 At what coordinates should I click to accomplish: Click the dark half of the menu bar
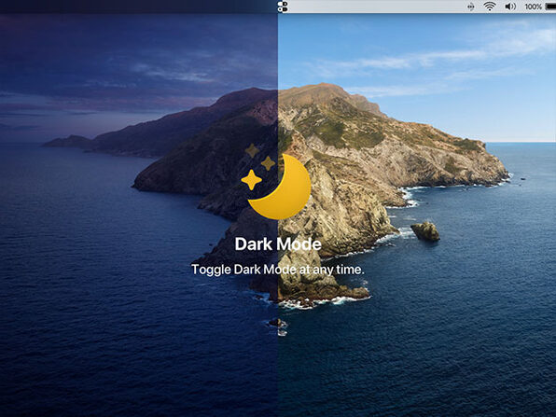139,7
